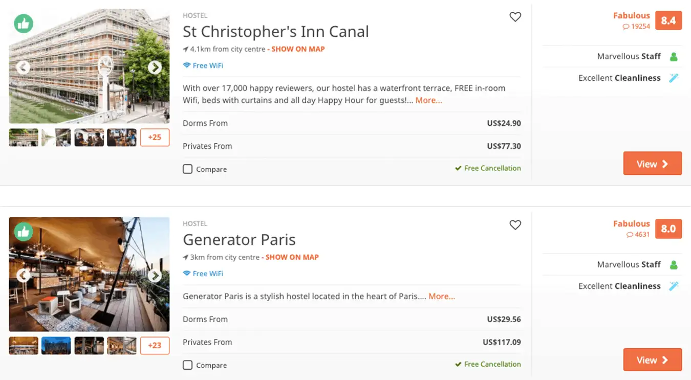This screenshot has height=380, width=691.
Task: Select first thumbnail under St Christopher's photo
Action: (24, 137)
